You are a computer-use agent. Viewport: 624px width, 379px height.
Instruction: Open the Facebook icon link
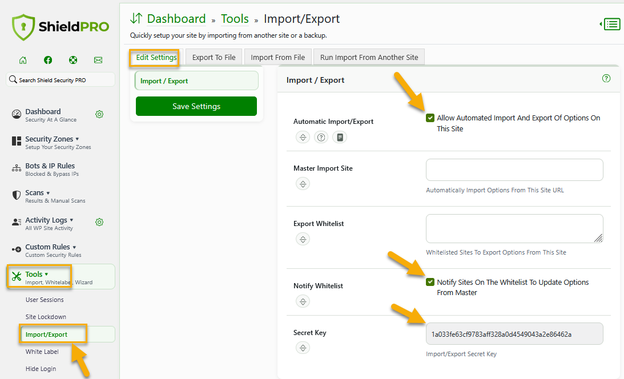[x=48, y=60]
